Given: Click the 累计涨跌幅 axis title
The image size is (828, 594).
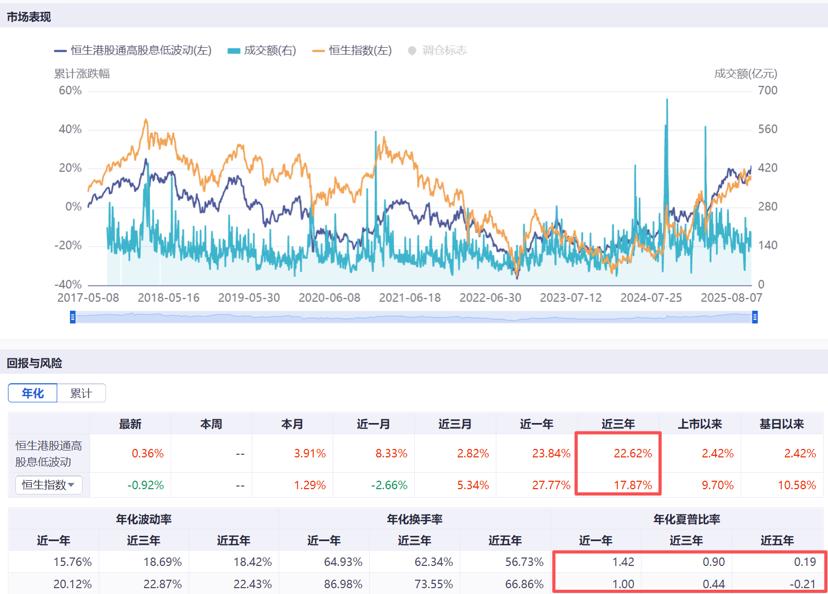Looking at the screenshot, I should [x=82, y=74].
